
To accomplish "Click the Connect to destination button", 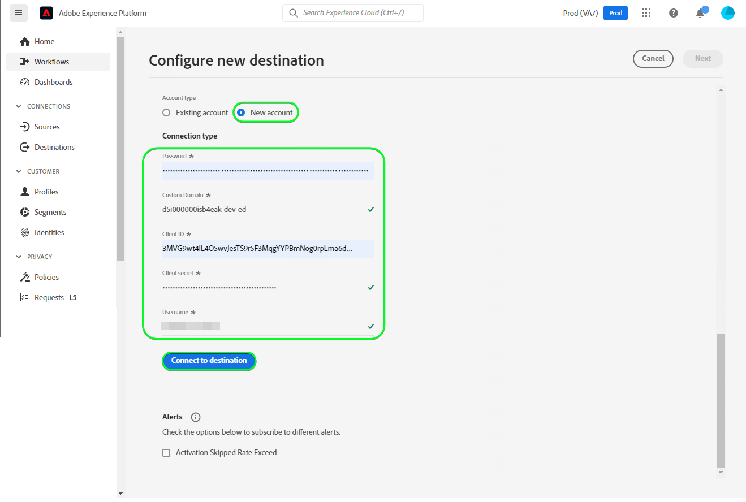I will click(x=209, y=361).
